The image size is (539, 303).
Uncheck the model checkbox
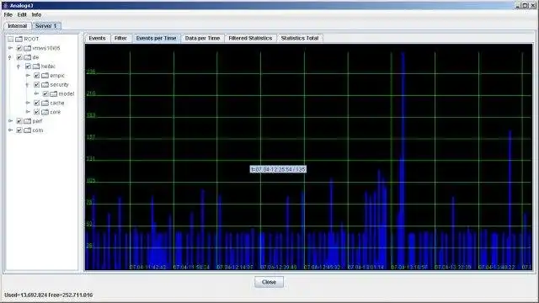tap(45, 93)
